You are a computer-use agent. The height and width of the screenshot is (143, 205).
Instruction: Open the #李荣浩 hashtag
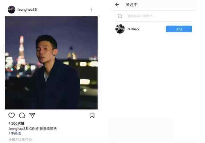[x=15, y=134]
